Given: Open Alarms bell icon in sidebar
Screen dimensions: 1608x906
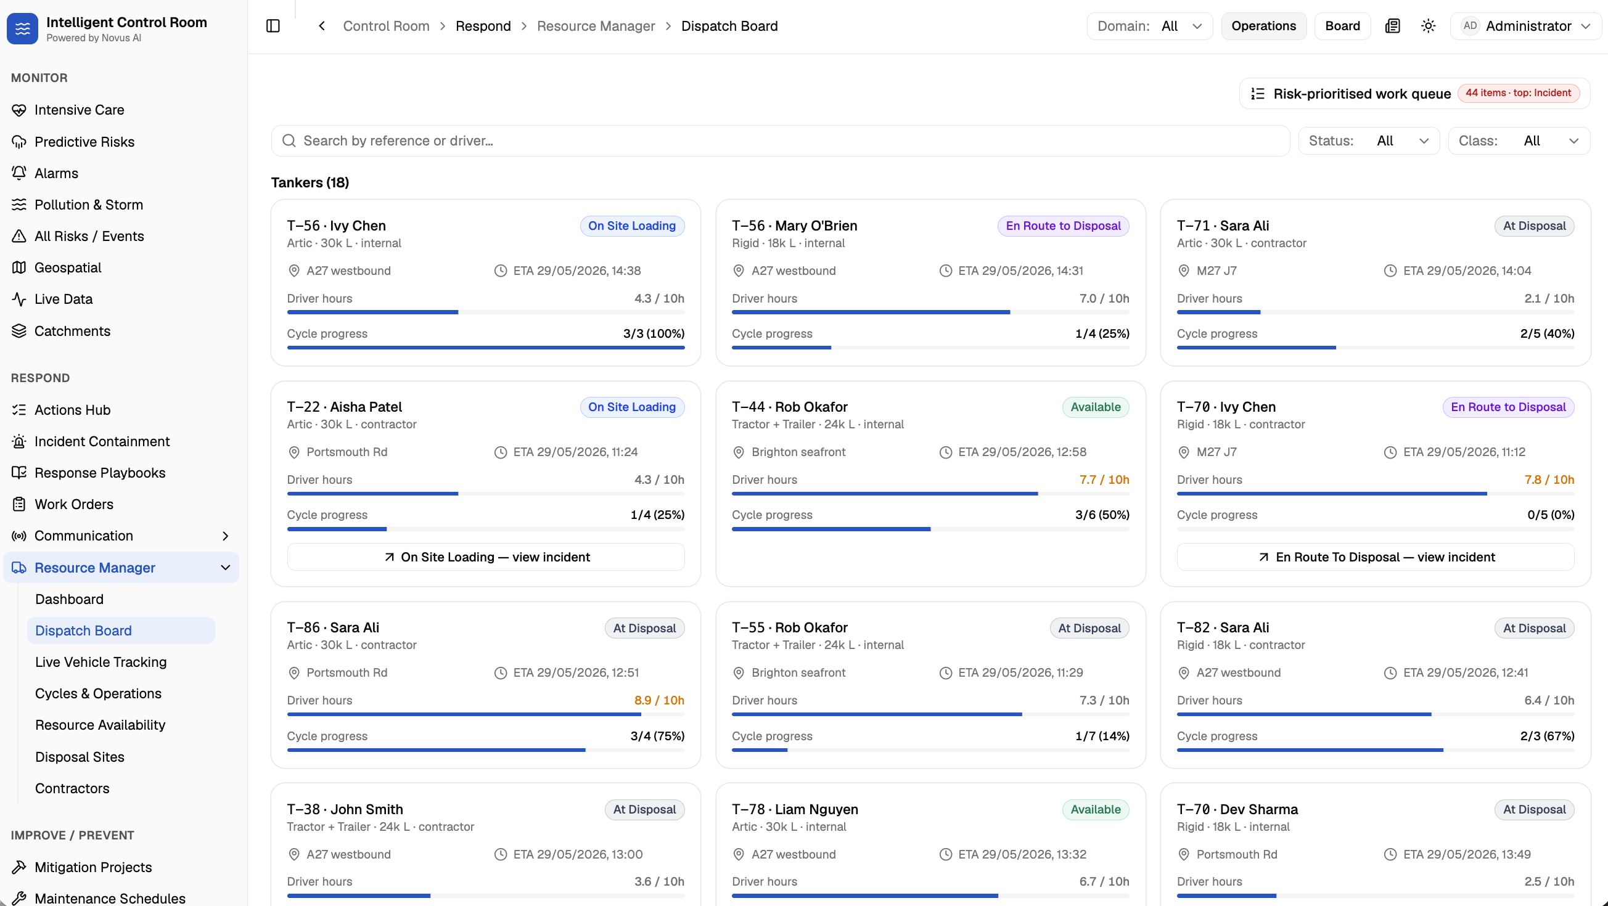Looking at the screenshot, I should tap(19, 173).
